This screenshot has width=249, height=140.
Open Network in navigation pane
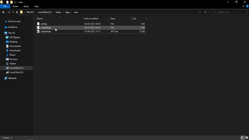click(12, 78)
